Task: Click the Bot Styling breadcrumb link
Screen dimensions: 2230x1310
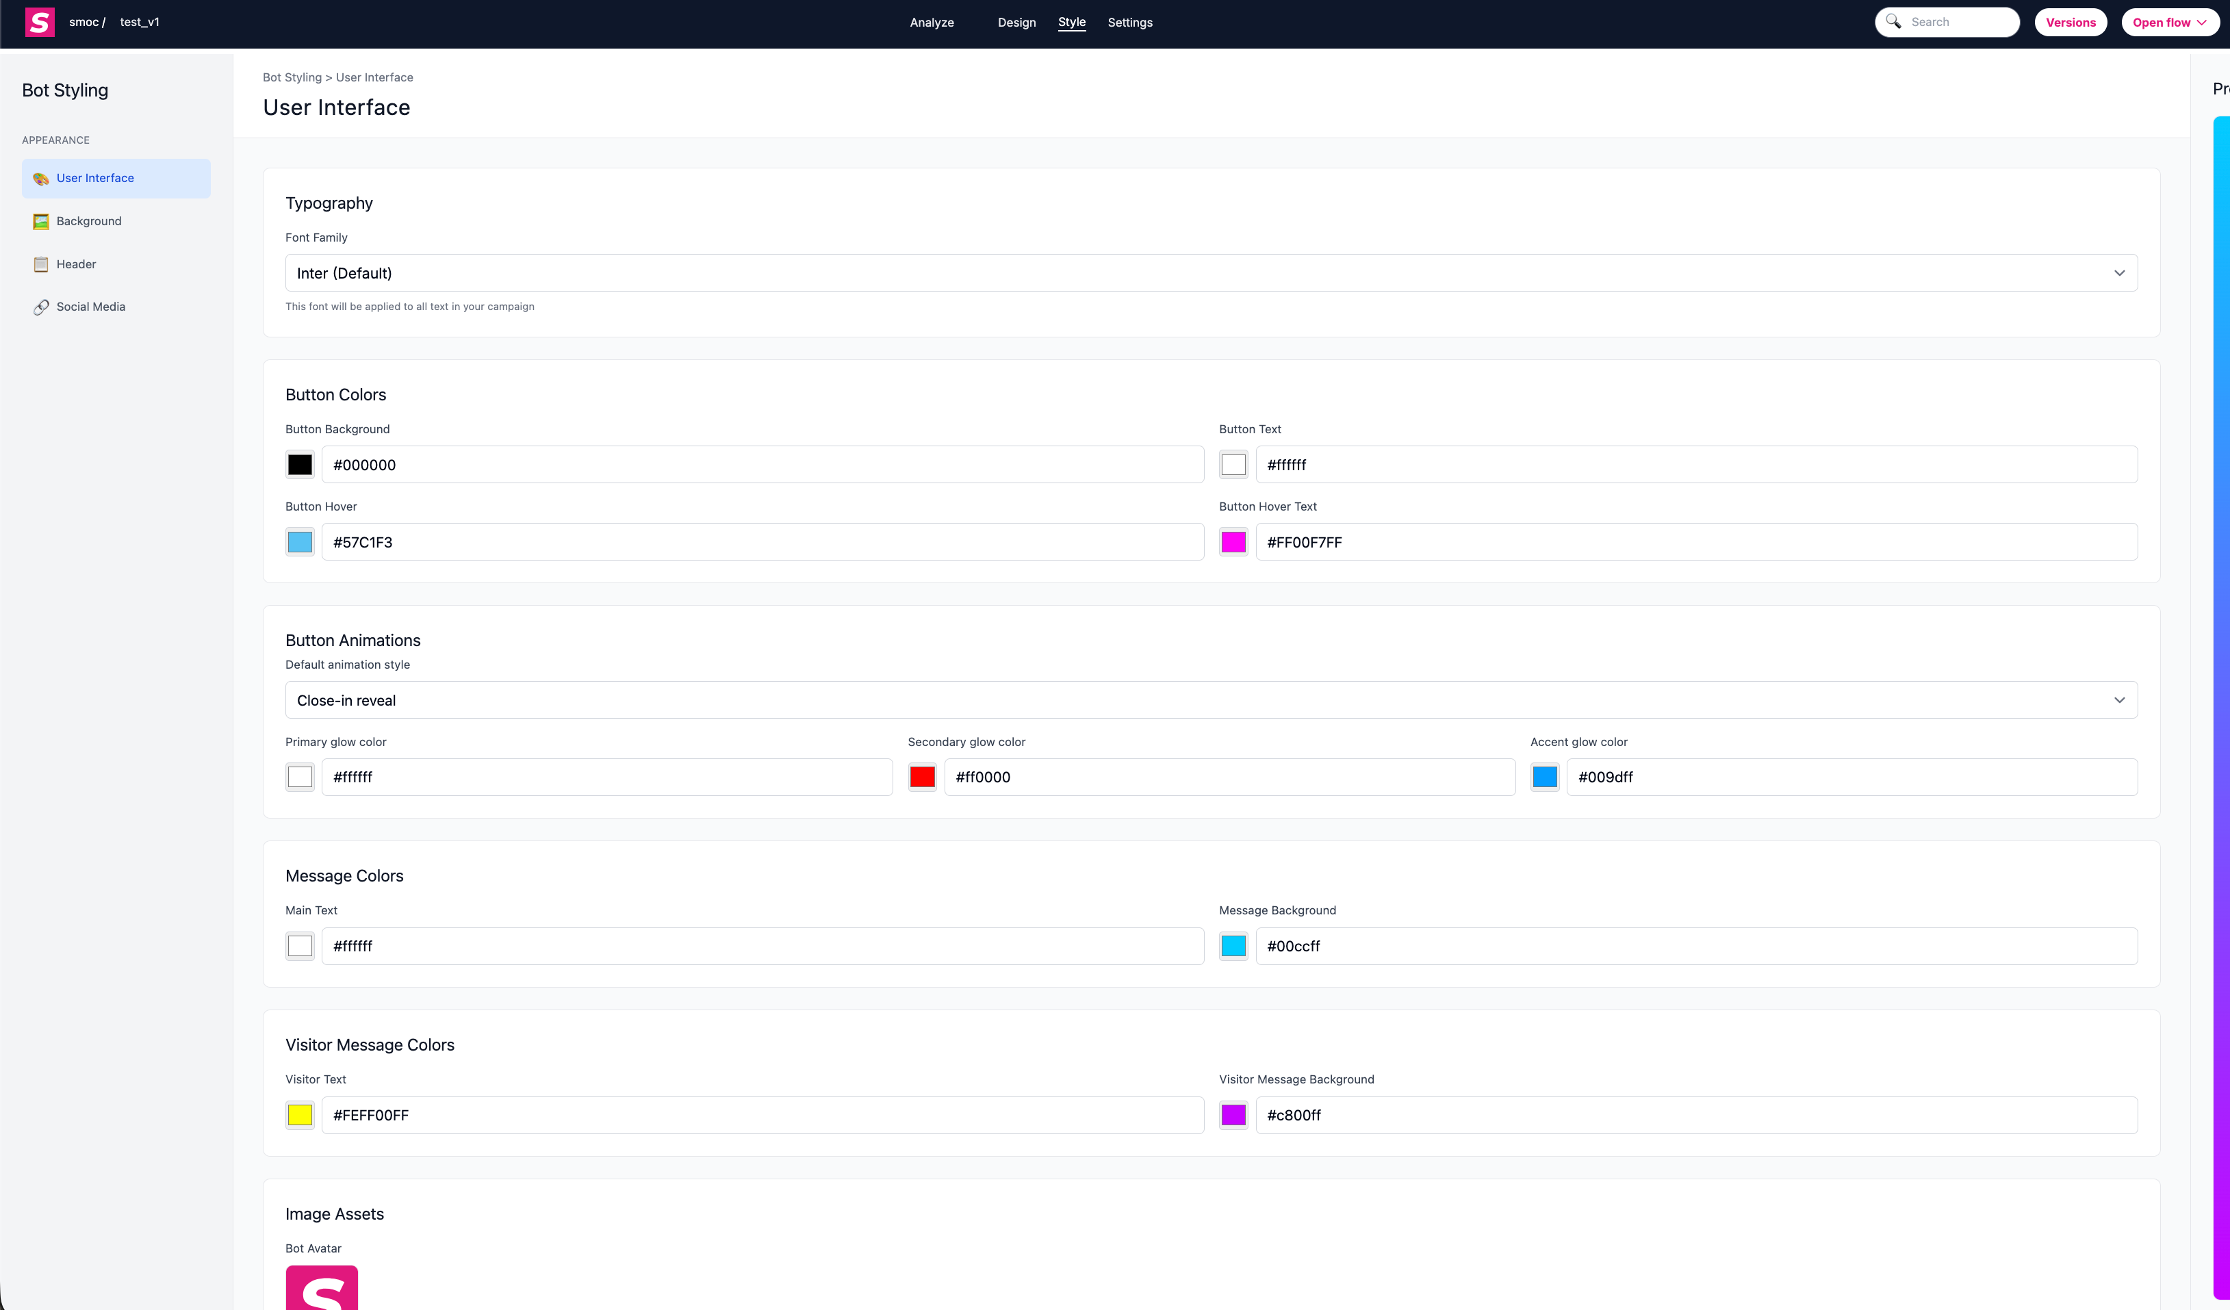Action: pyautogui.click(x=292, y=78)
